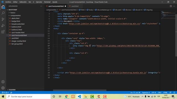Open Cortana circle on taskbar
Viewport: 177px width, 99px height.
point(54,97)
